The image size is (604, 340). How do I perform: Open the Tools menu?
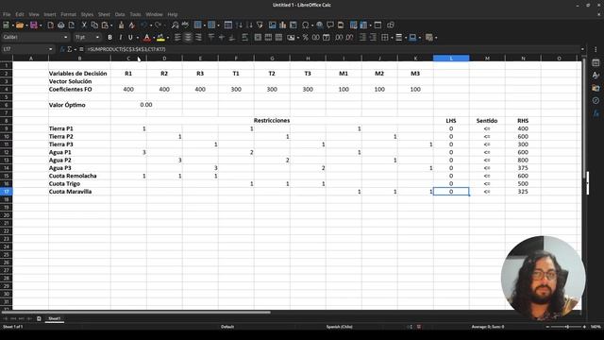[135, 14]
